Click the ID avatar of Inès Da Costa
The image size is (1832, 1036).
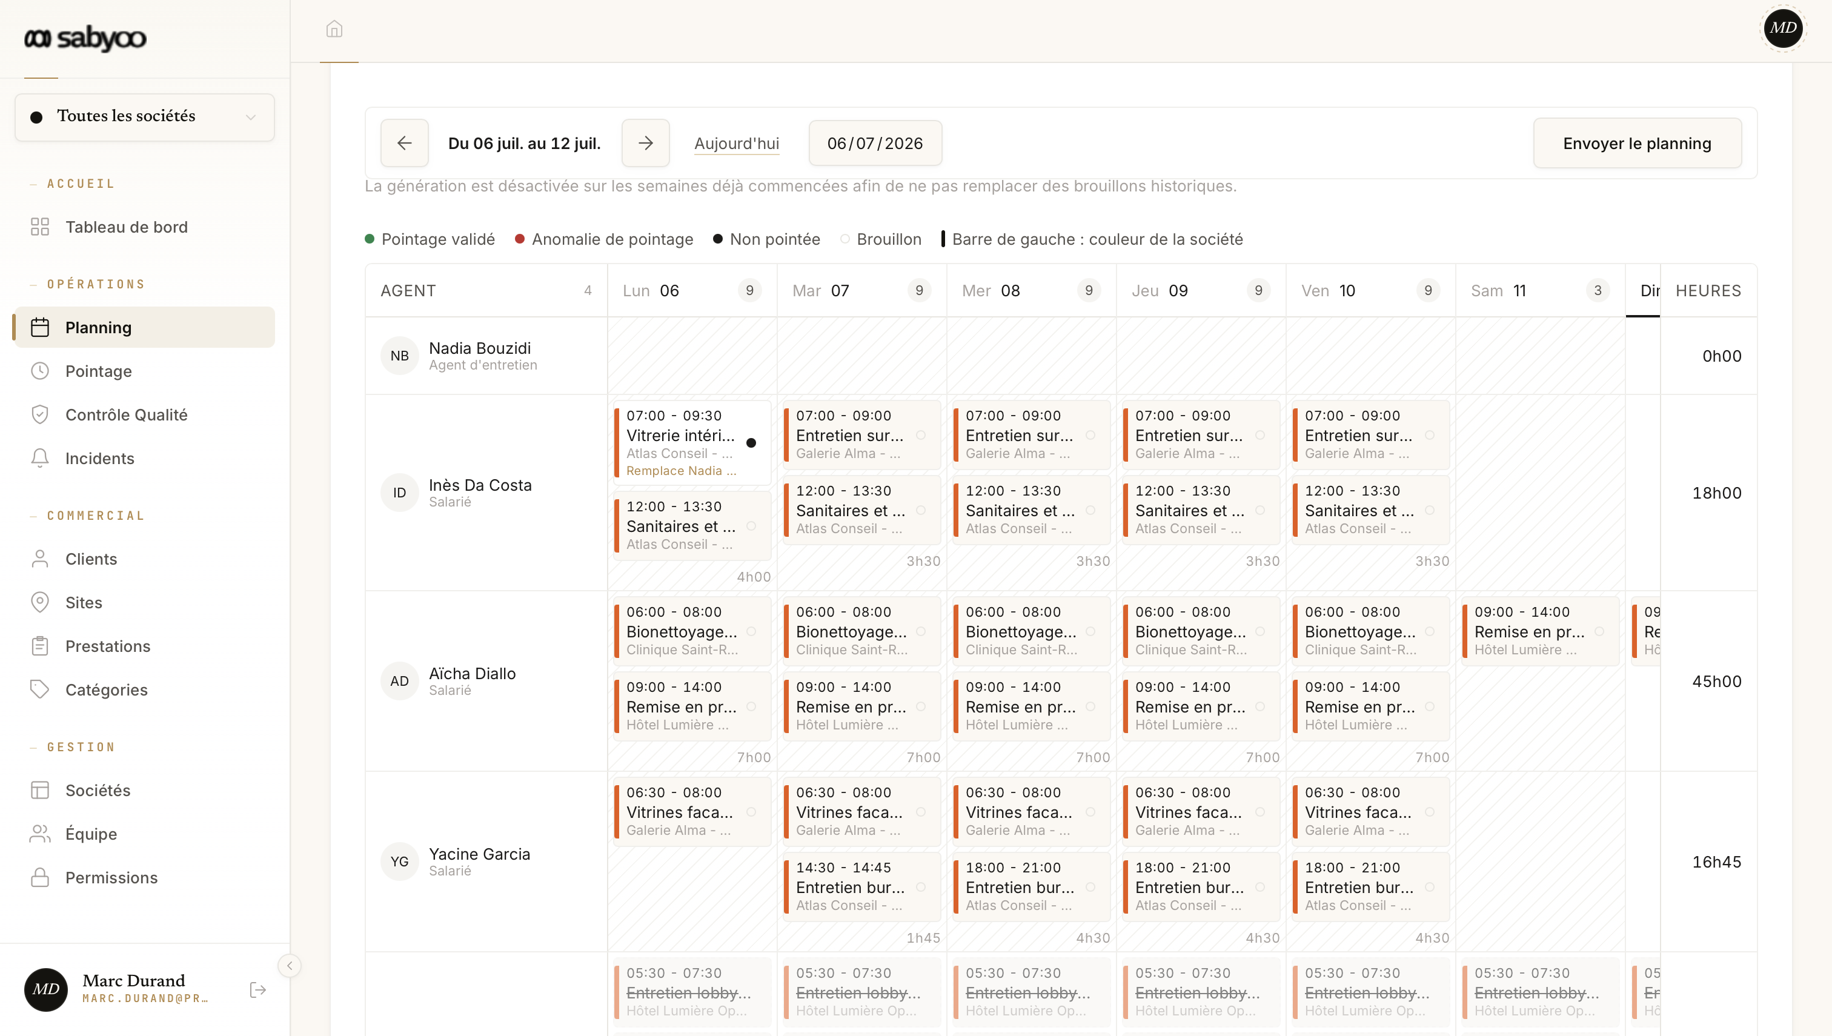click(x=400, y=493)
